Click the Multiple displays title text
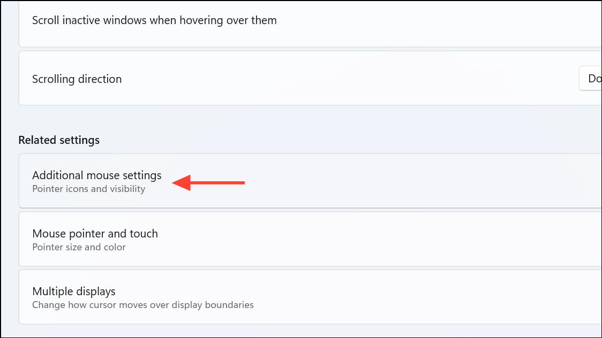The width and height of the screenshot is (602, 338). [x=74, y=291]
